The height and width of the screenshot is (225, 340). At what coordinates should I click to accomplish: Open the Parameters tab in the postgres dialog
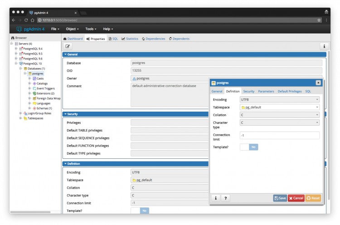pos(266,91)
